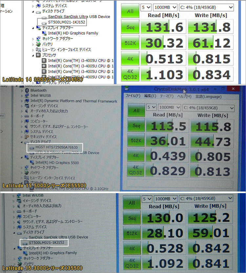The image size is (246, 273).
Task: Click the SanDisk Ultra USB Device icon in the 3450 panel
Action: coord(44,17)
